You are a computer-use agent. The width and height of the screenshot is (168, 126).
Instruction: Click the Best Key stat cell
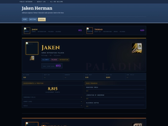53,77
